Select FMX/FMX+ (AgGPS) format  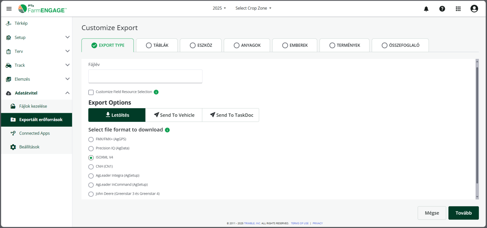coord(91,139)
